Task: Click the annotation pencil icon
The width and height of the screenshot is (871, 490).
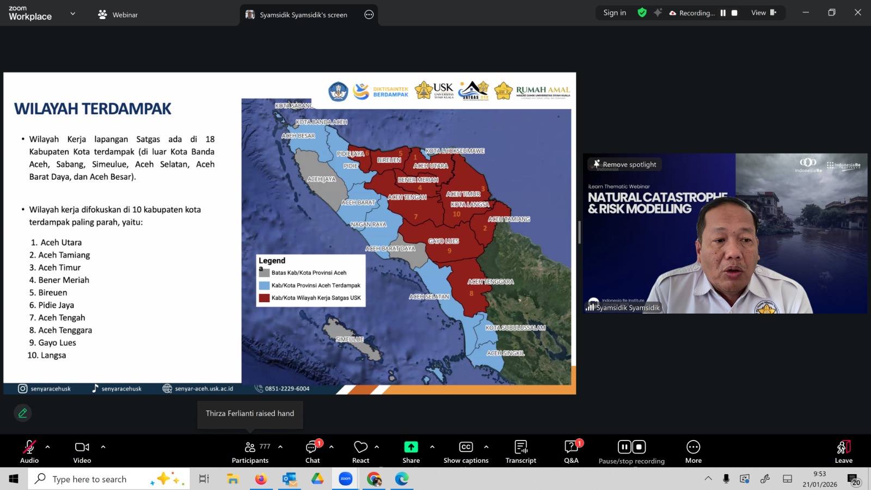Action: (23, 413)
